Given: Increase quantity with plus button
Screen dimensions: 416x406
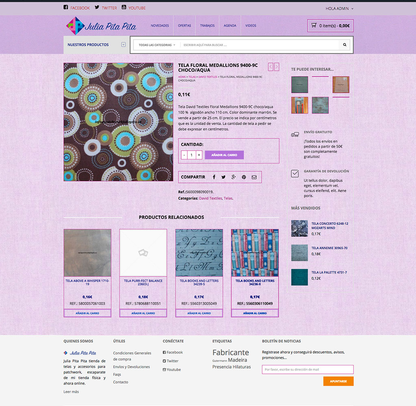Looking at the screenshot, I should coord(199,155).
